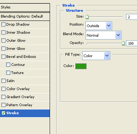This screenshot has width=137, height=134.
Task: Turn on the Outer Glow checkbox
Action: (x=3, y=41)
